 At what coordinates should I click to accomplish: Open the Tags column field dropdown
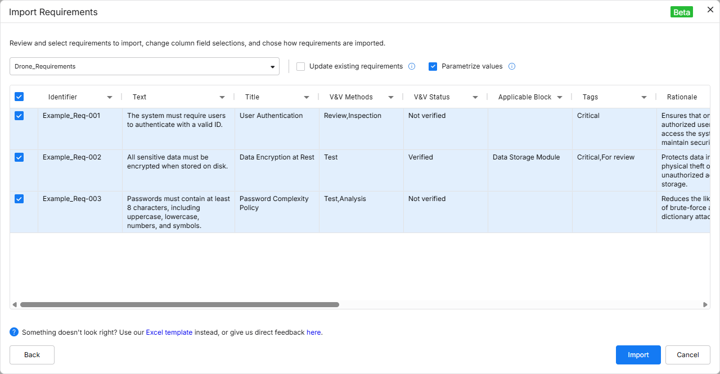click(x=644, y=97)
